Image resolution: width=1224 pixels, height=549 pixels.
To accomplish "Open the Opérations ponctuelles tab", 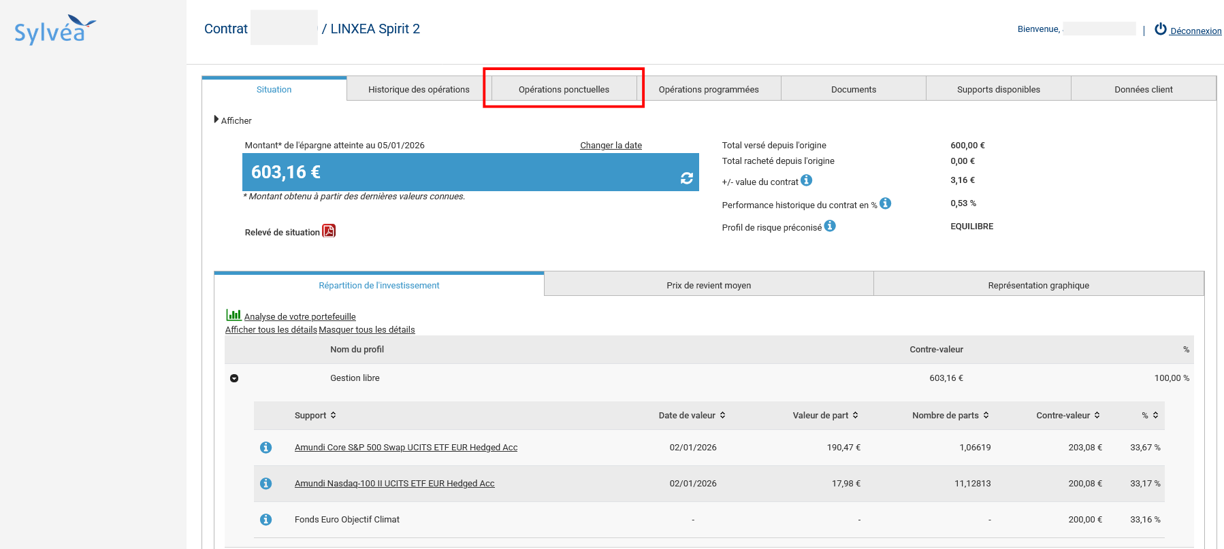I will click(564, 89).
